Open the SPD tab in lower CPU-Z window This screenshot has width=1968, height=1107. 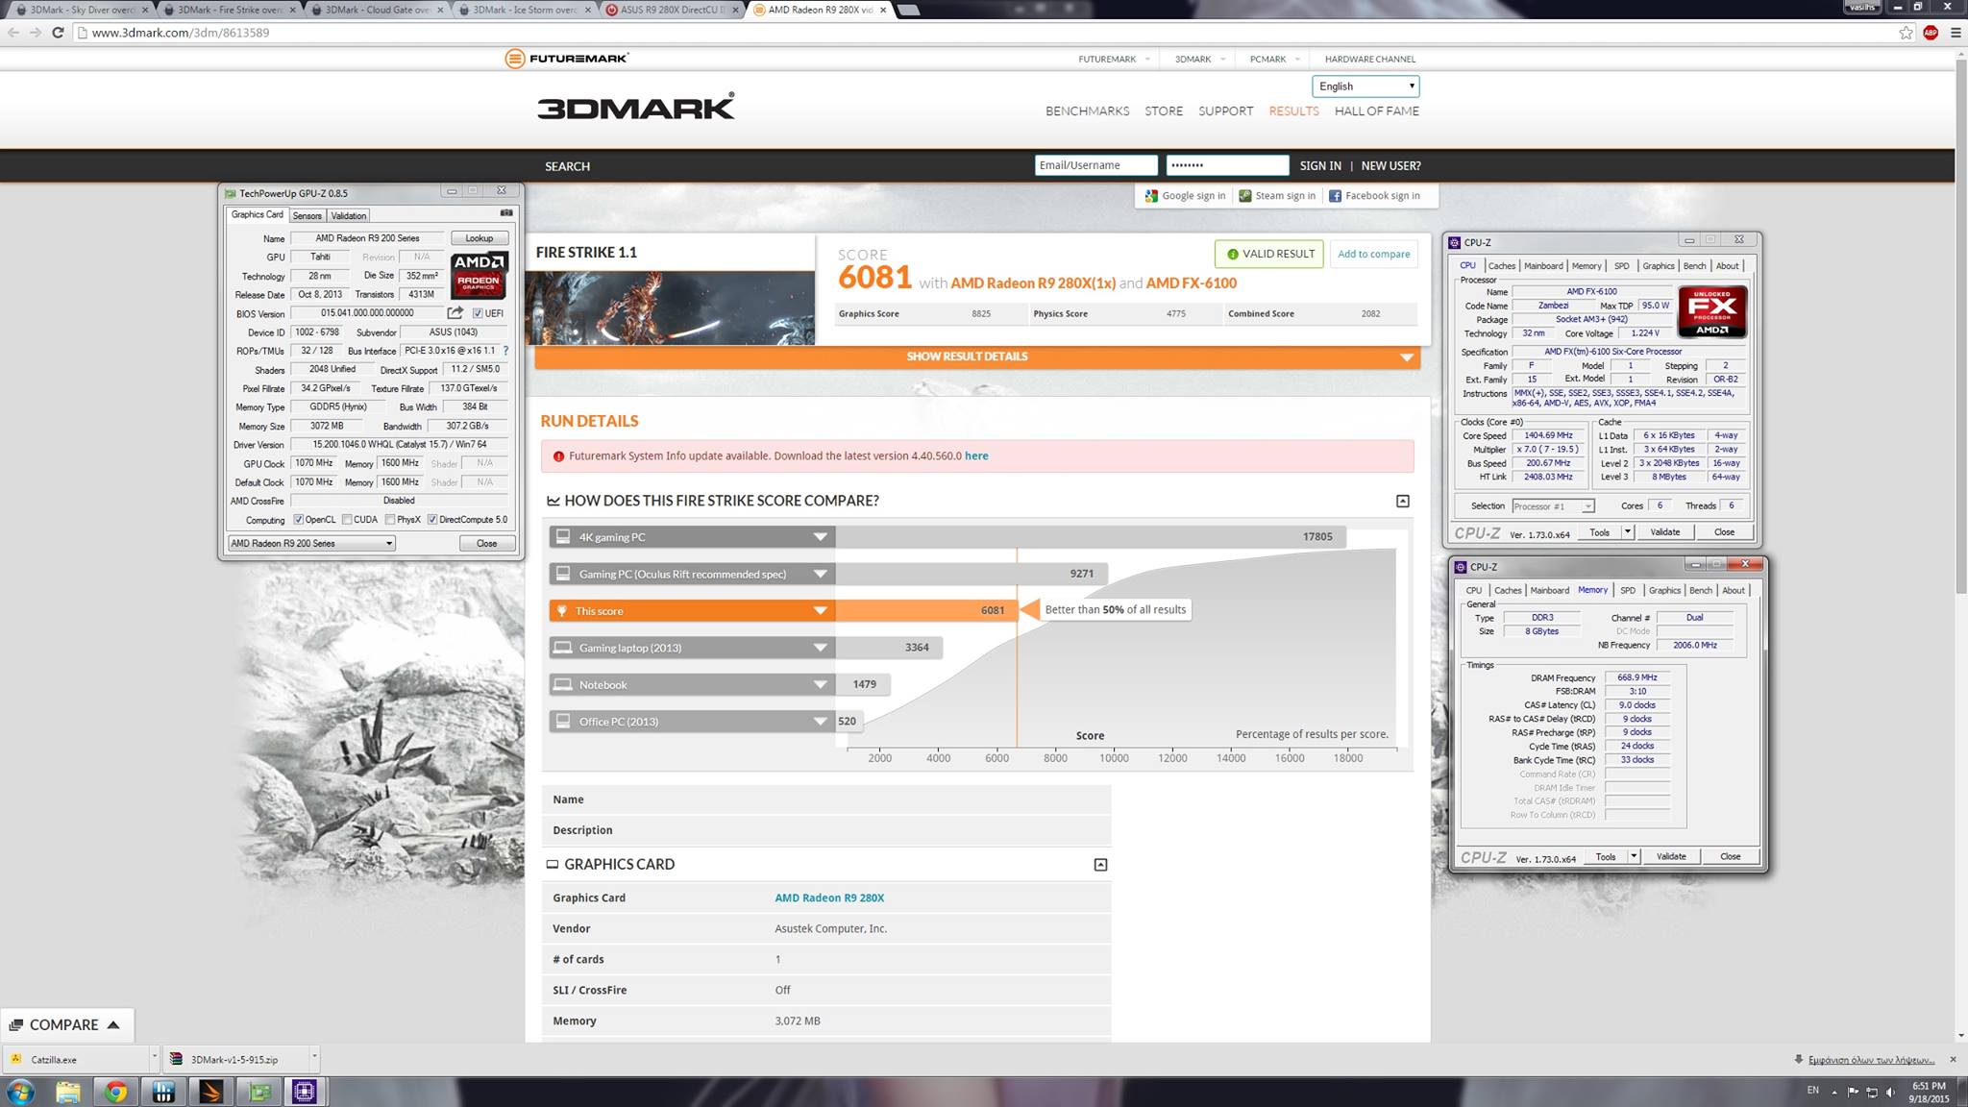pyautogui.click(x=1628, y=591)
